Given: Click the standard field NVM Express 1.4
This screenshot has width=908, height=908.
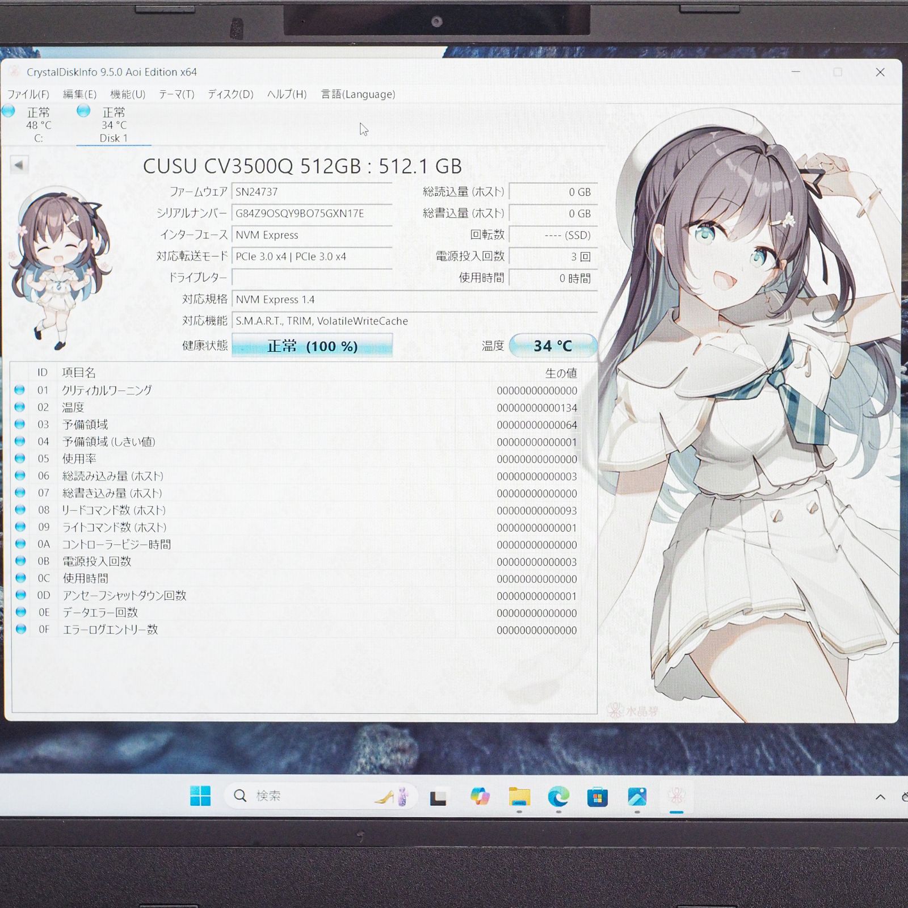Looking at the screenshot, I should [x=414, y=299].
